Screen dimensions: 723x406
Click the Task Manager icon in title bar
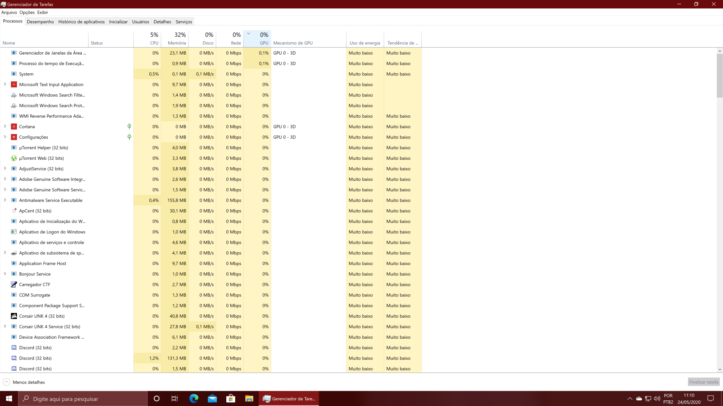pos(4,4)
